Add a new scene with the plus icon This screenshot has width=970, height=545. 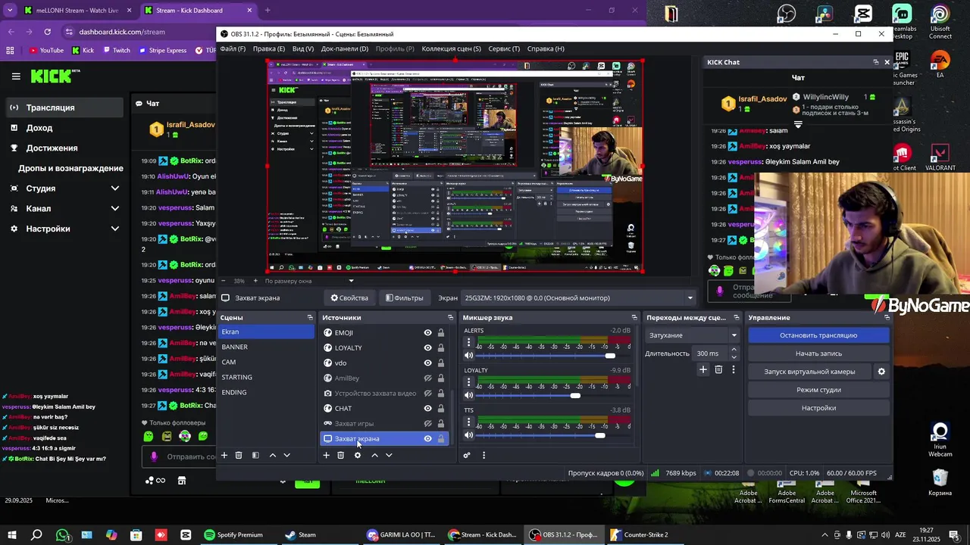coord(224,455)
